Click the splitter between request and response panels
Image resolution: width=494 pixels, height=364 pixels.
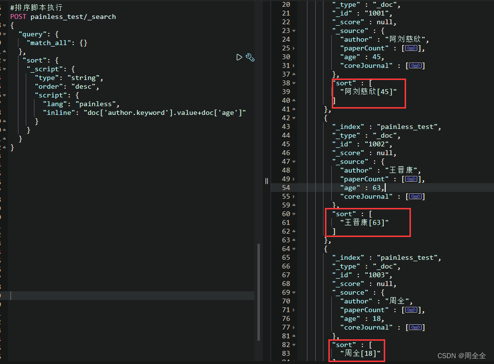coord(266,181)
